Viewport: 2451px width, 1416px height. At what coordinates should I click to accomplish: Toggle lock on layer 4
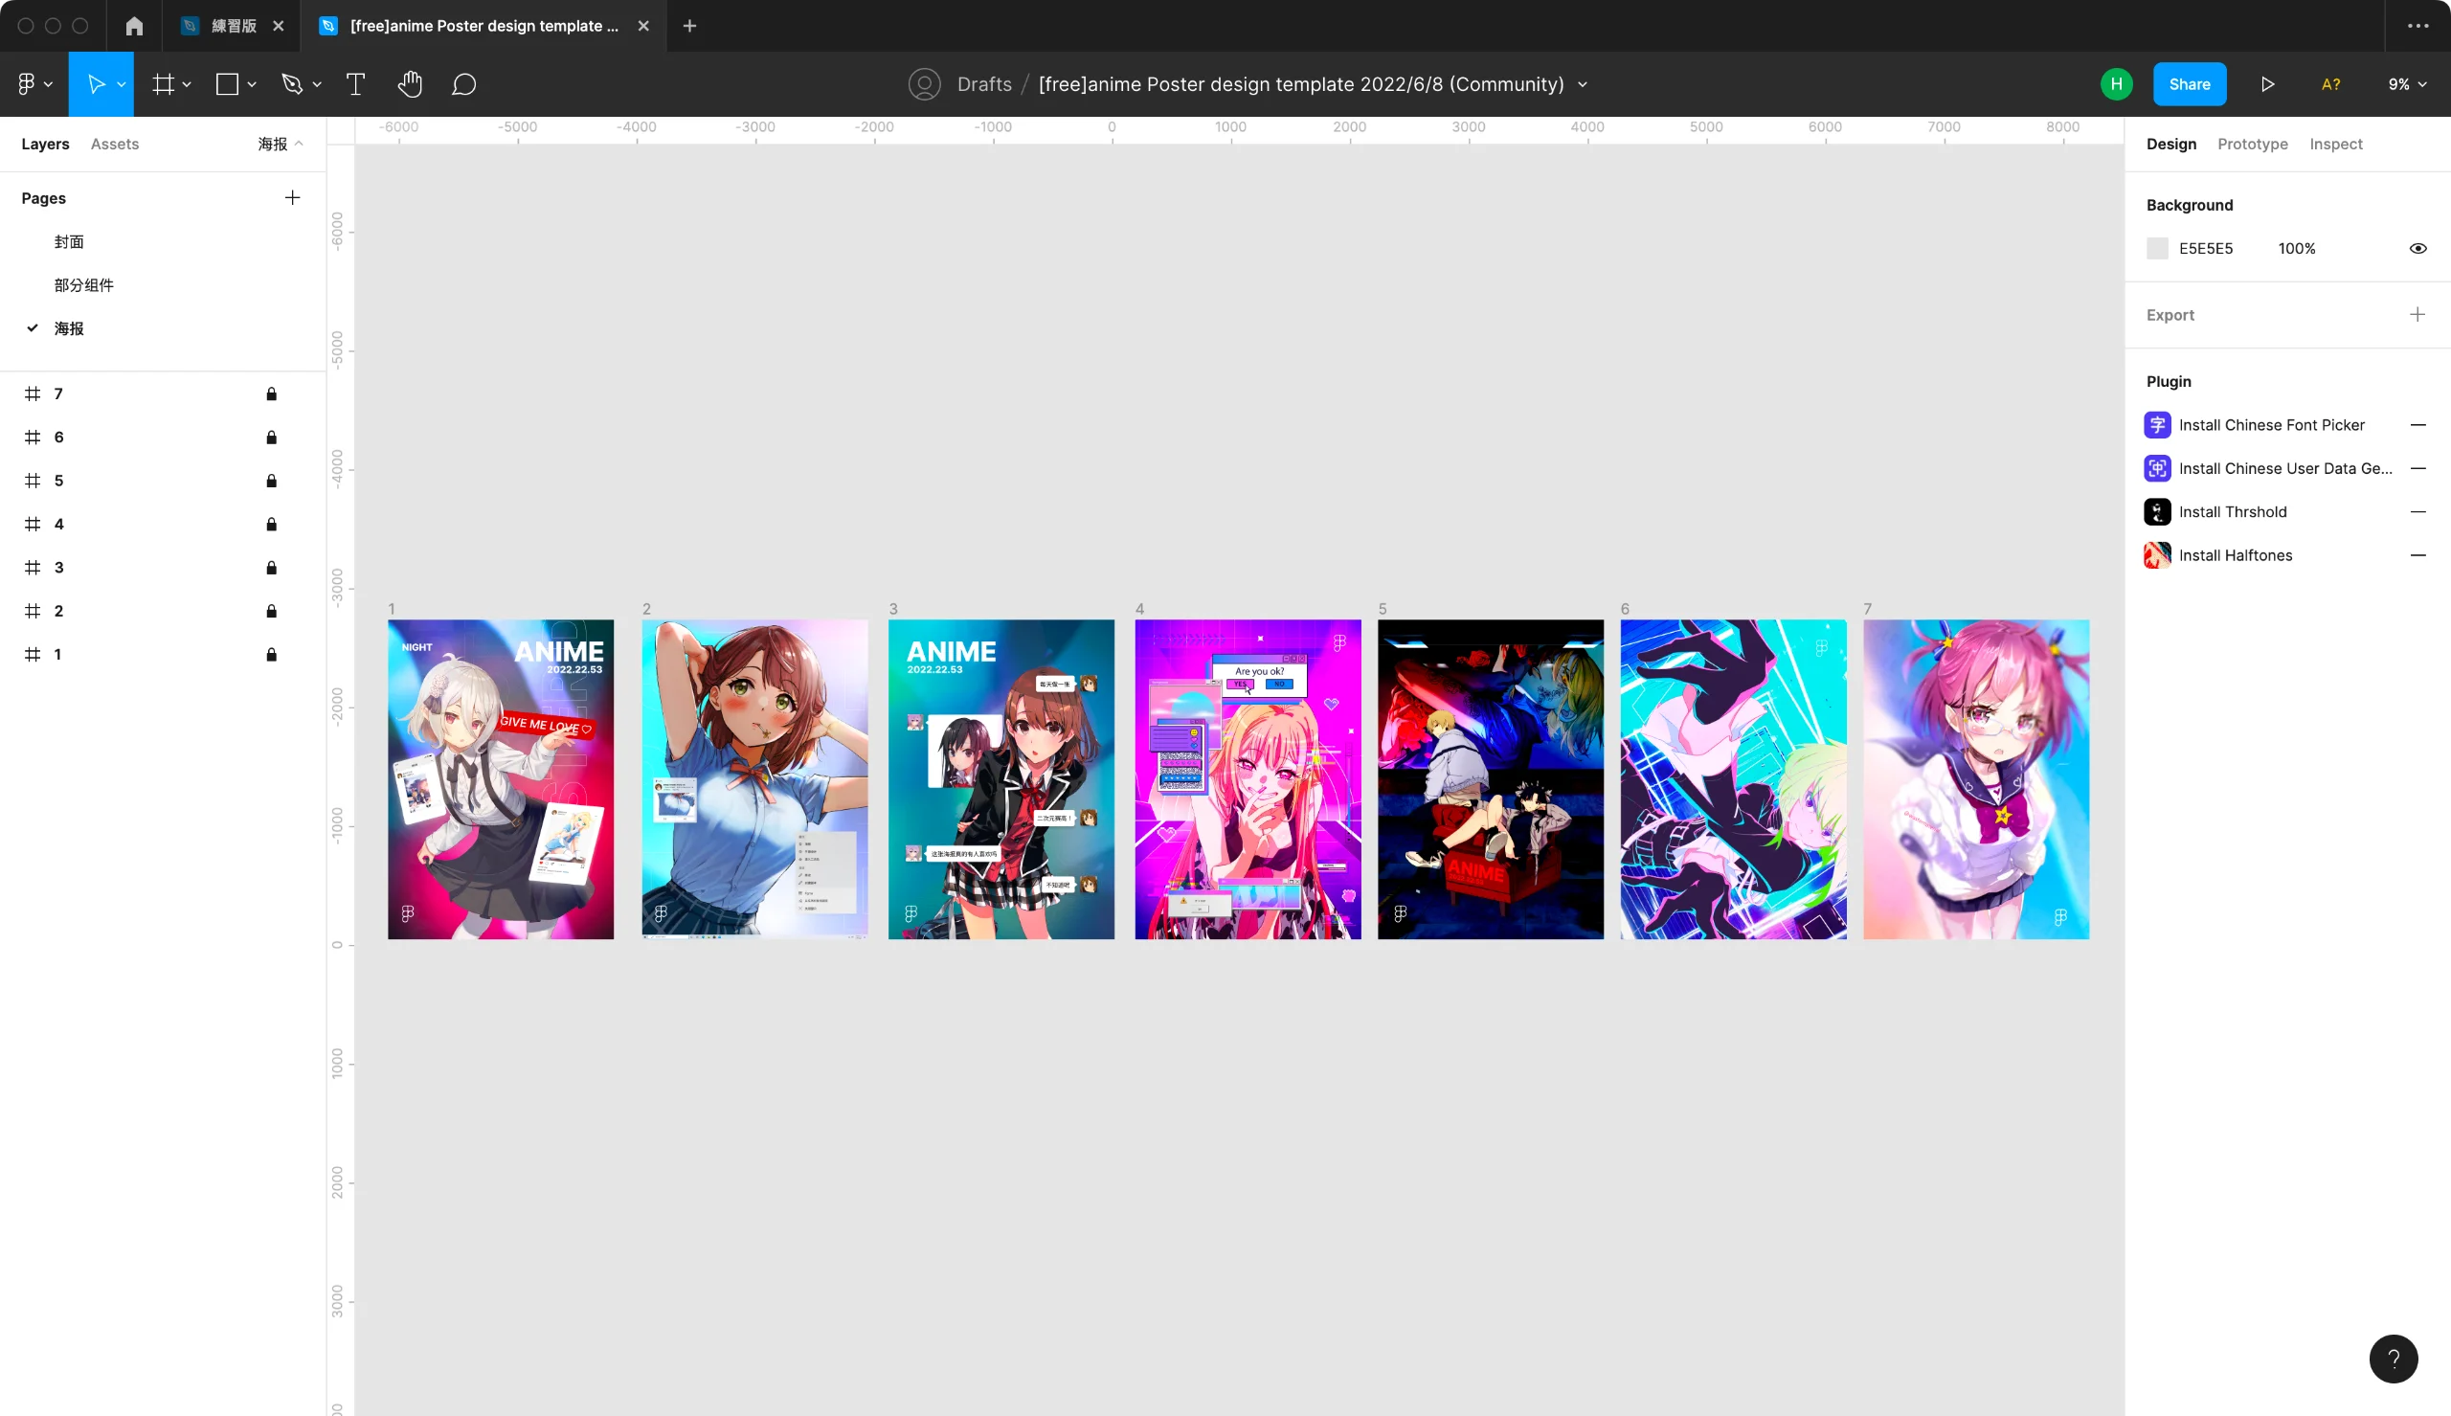271,525
